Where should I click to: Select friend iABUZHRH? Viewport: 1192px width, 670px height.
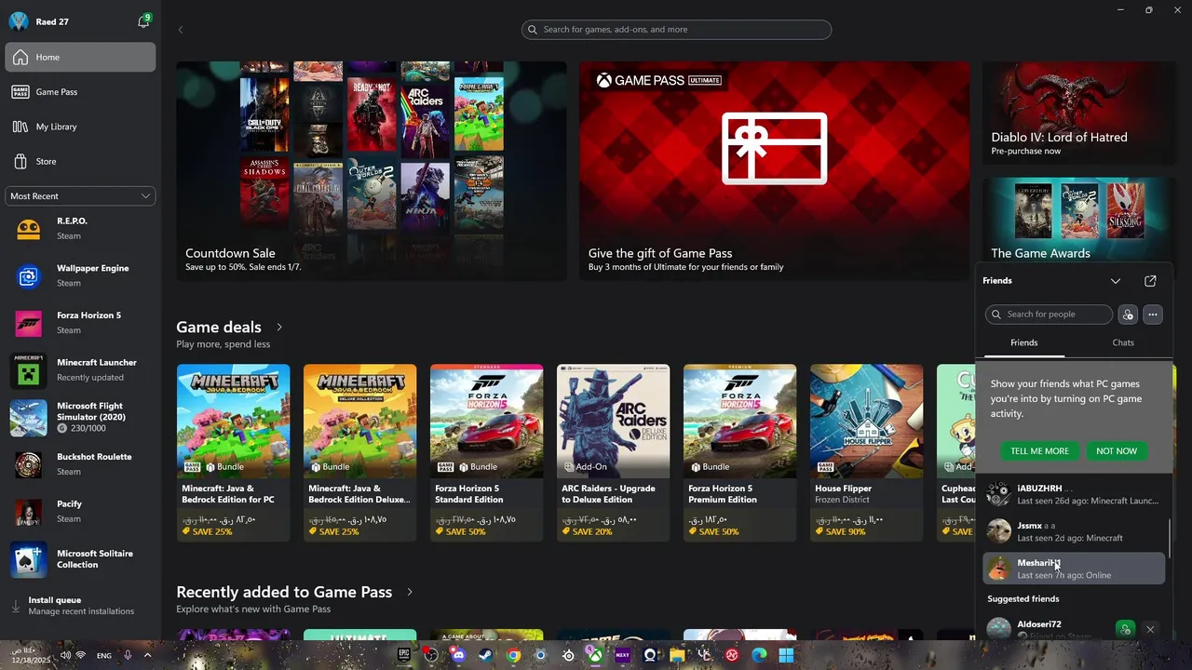[1073, 494]
